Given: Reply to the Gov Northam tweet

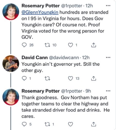Looking at the screenshot, I should [24, 124].
